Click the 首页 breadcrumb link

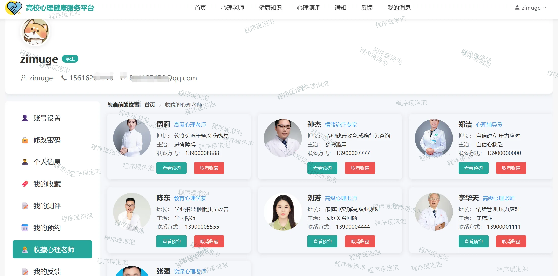[150, 105]
